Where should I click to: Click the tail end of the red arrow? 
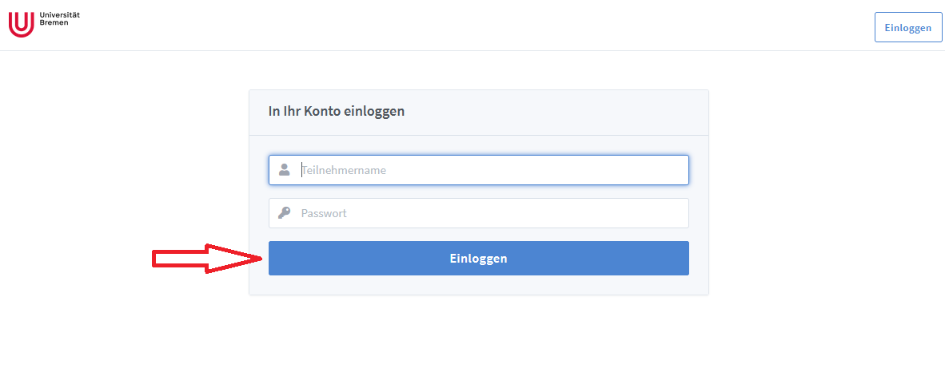tap(157, 258)
